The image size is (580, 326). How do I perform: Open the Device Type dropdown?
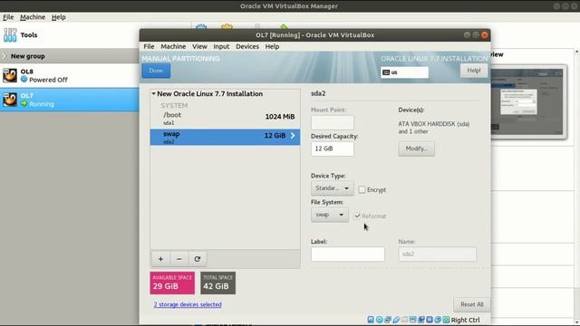coord(333,188)
